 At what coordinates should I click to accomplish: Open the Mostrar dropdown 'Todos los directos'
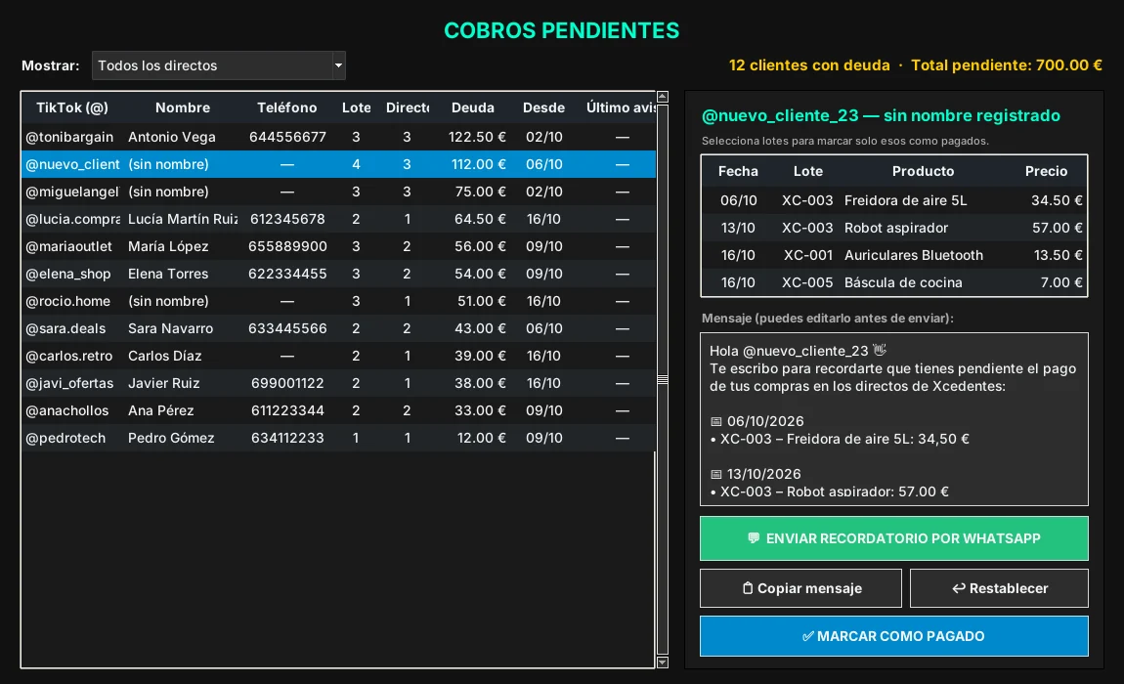click(x=219, y=65)
